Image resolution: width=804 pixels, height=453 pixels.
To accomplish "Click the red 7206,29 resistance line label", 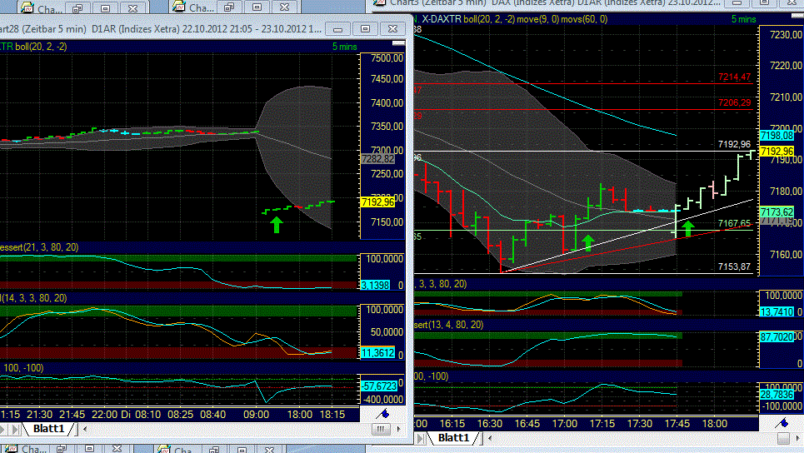I will point(734,103).
